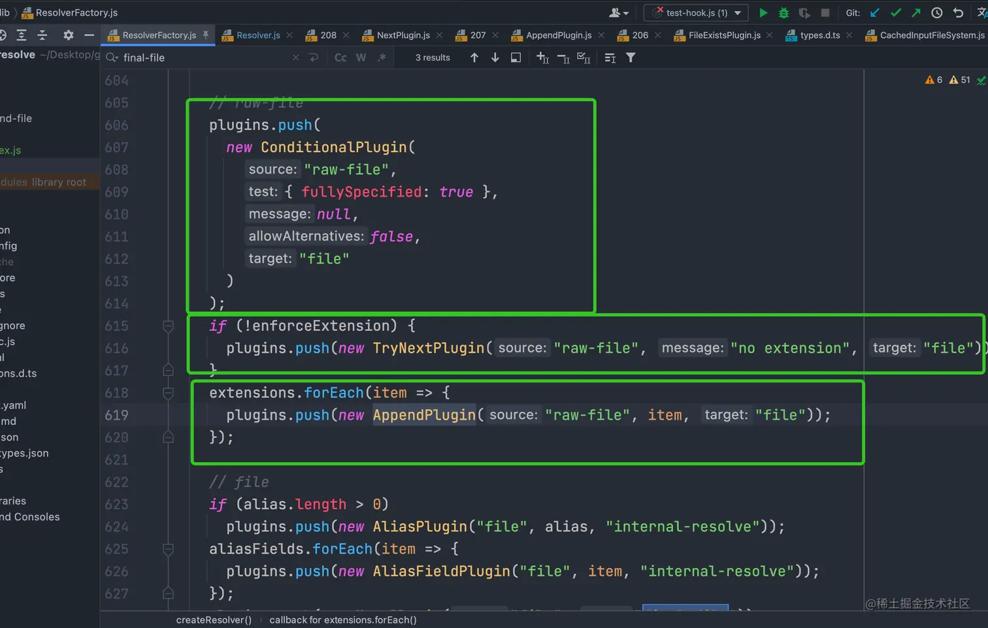Roll back changes with the undo arrow

coord(958,13)
